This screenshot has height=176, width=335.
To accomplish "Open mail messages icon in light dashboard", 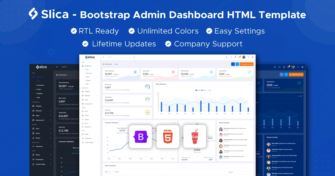I will pyautogui.click(x=240, y=57).
